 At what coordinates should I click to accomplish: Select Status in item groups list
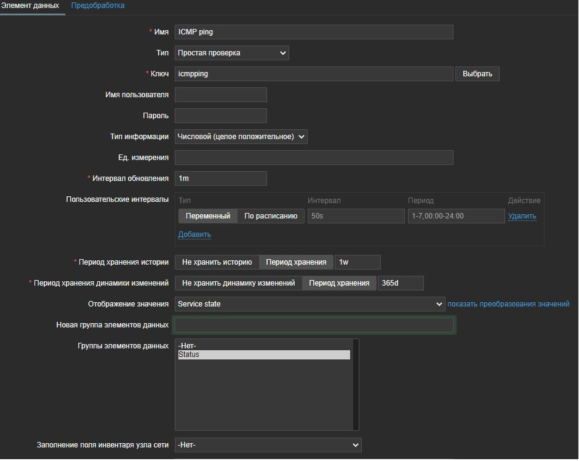coord(263,355)
